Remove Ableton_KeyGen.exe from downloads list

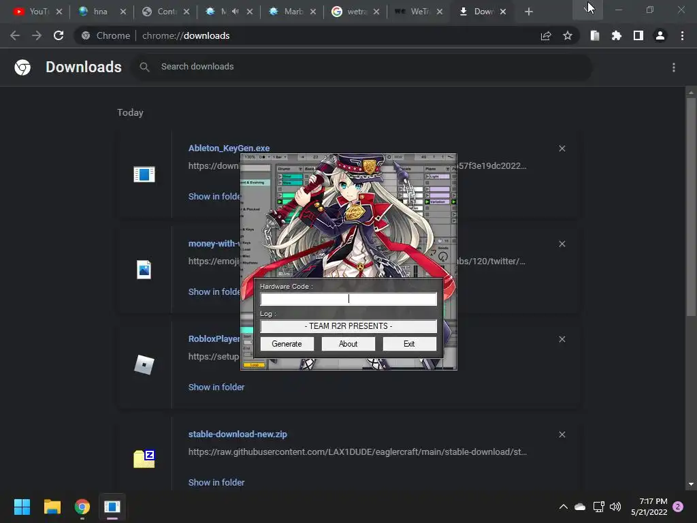[x=562, y=148]
